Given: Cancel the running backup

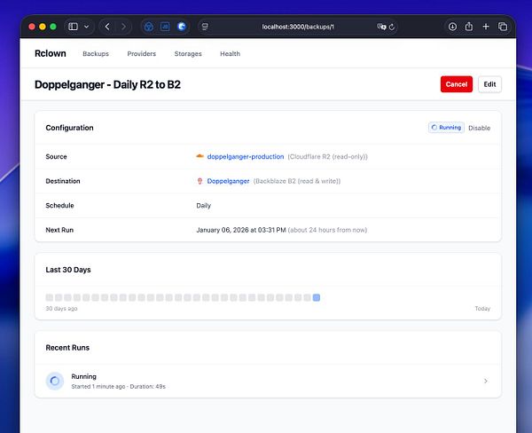Looking at the screenshot, I should click(457, 84).
